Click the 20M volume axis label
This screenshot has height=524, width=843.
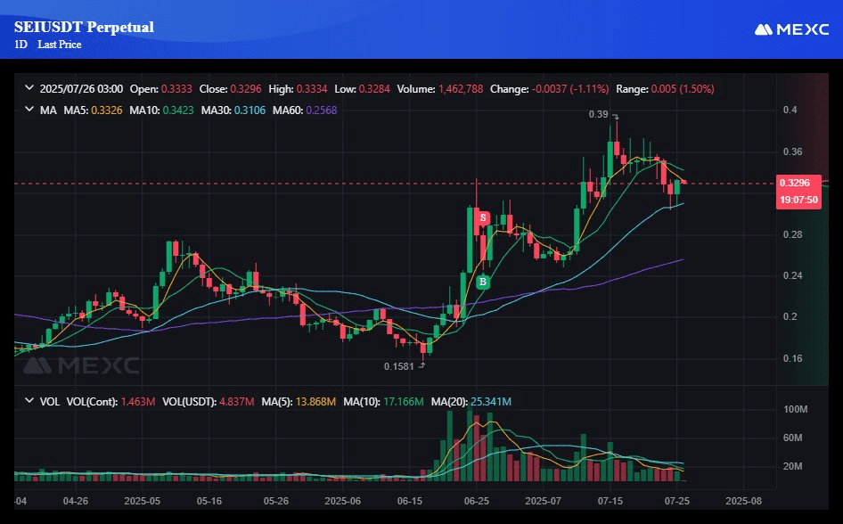(792, 466)
